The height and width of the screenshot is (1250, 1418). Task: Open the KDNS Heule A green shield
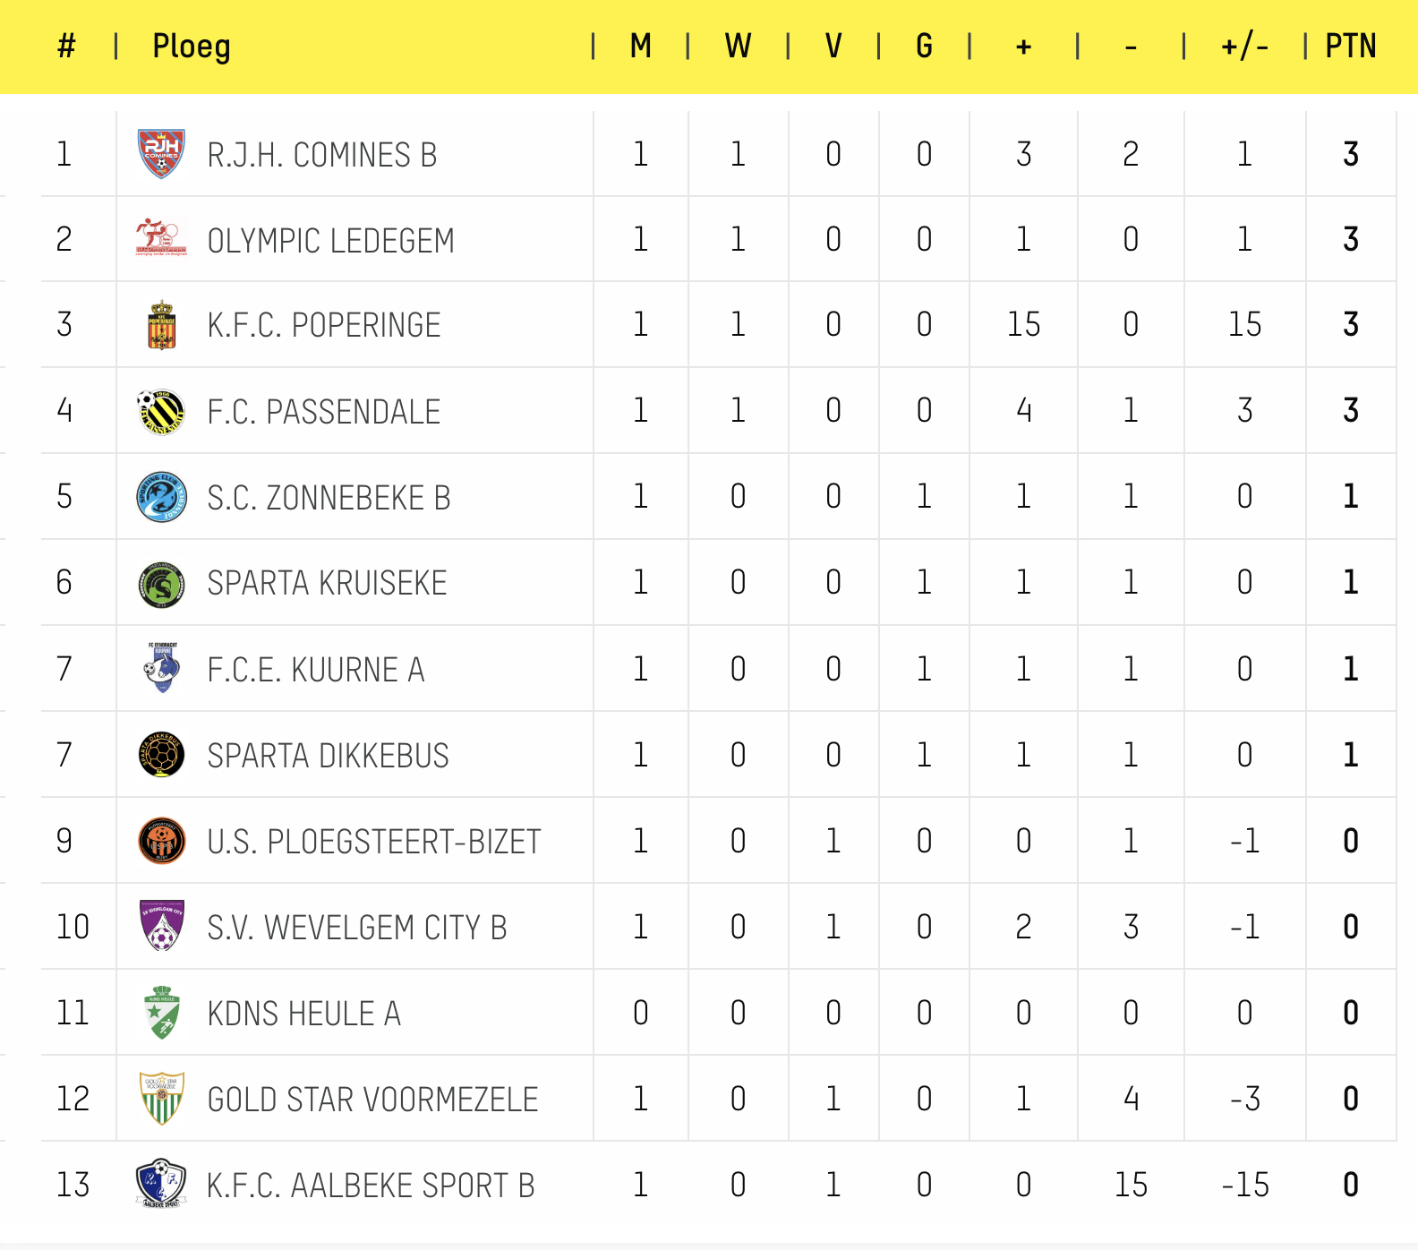161,1013
